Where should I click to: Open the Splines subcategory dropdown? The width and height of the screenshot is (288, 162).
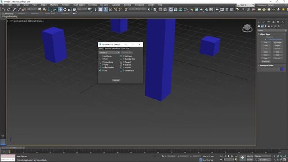tap(272, 31)
